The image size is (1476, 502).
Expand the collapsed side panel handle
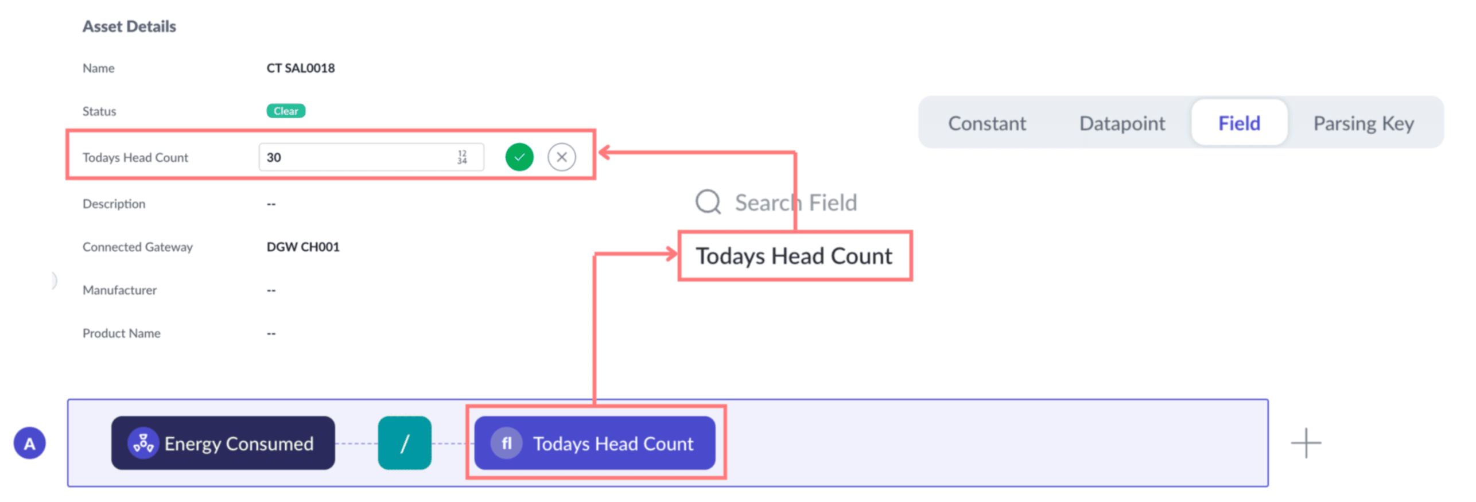(54, 280)
